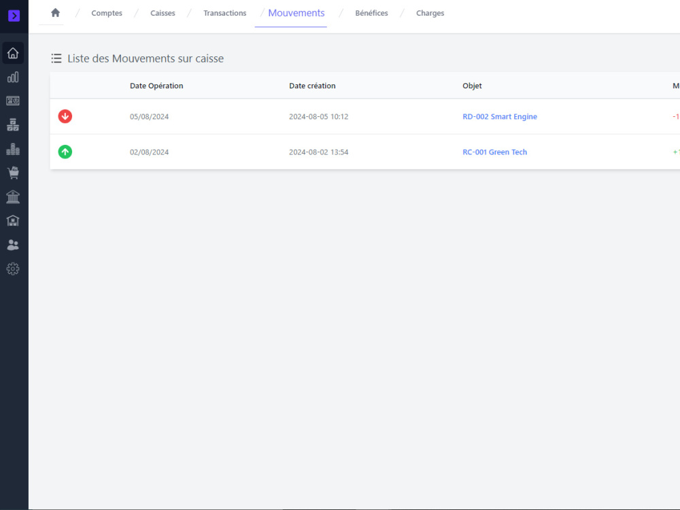
Task: Switch to the Bénéfices tab
Action: (372, 13)
